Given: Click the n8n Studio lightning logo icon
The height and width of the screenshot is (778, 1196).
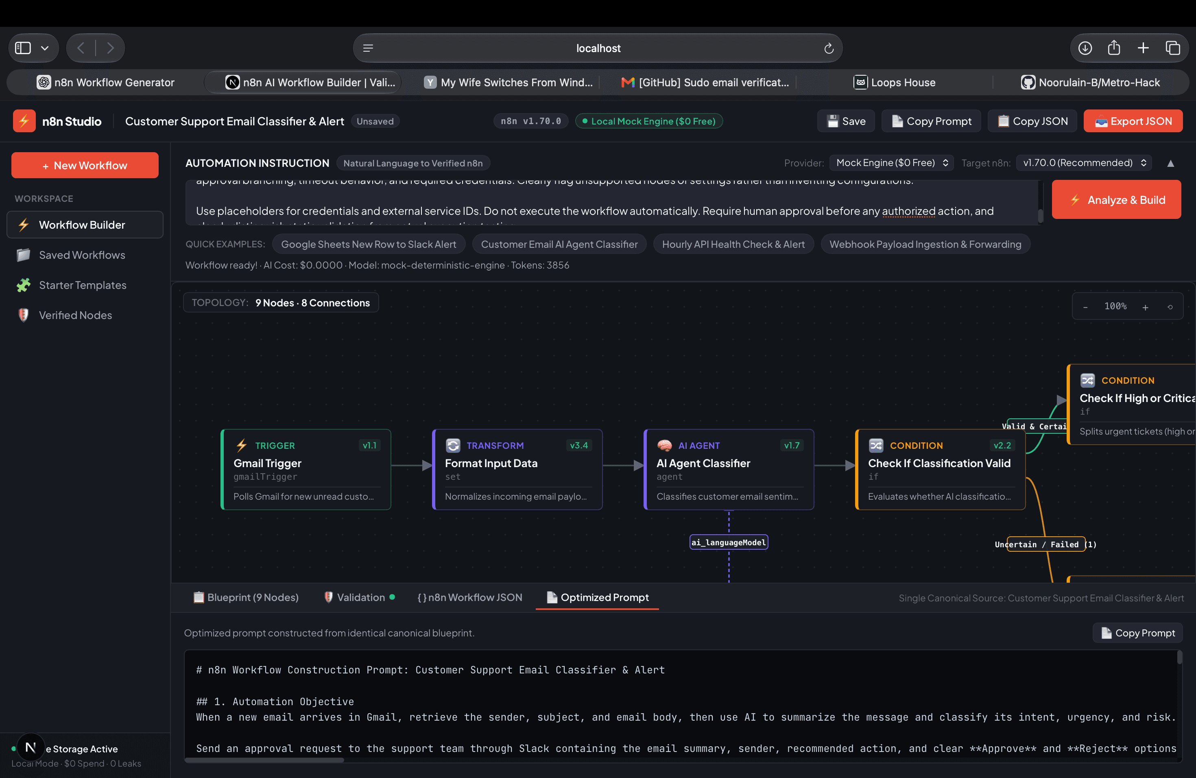Looking at the screenshot, I should 24,121.
